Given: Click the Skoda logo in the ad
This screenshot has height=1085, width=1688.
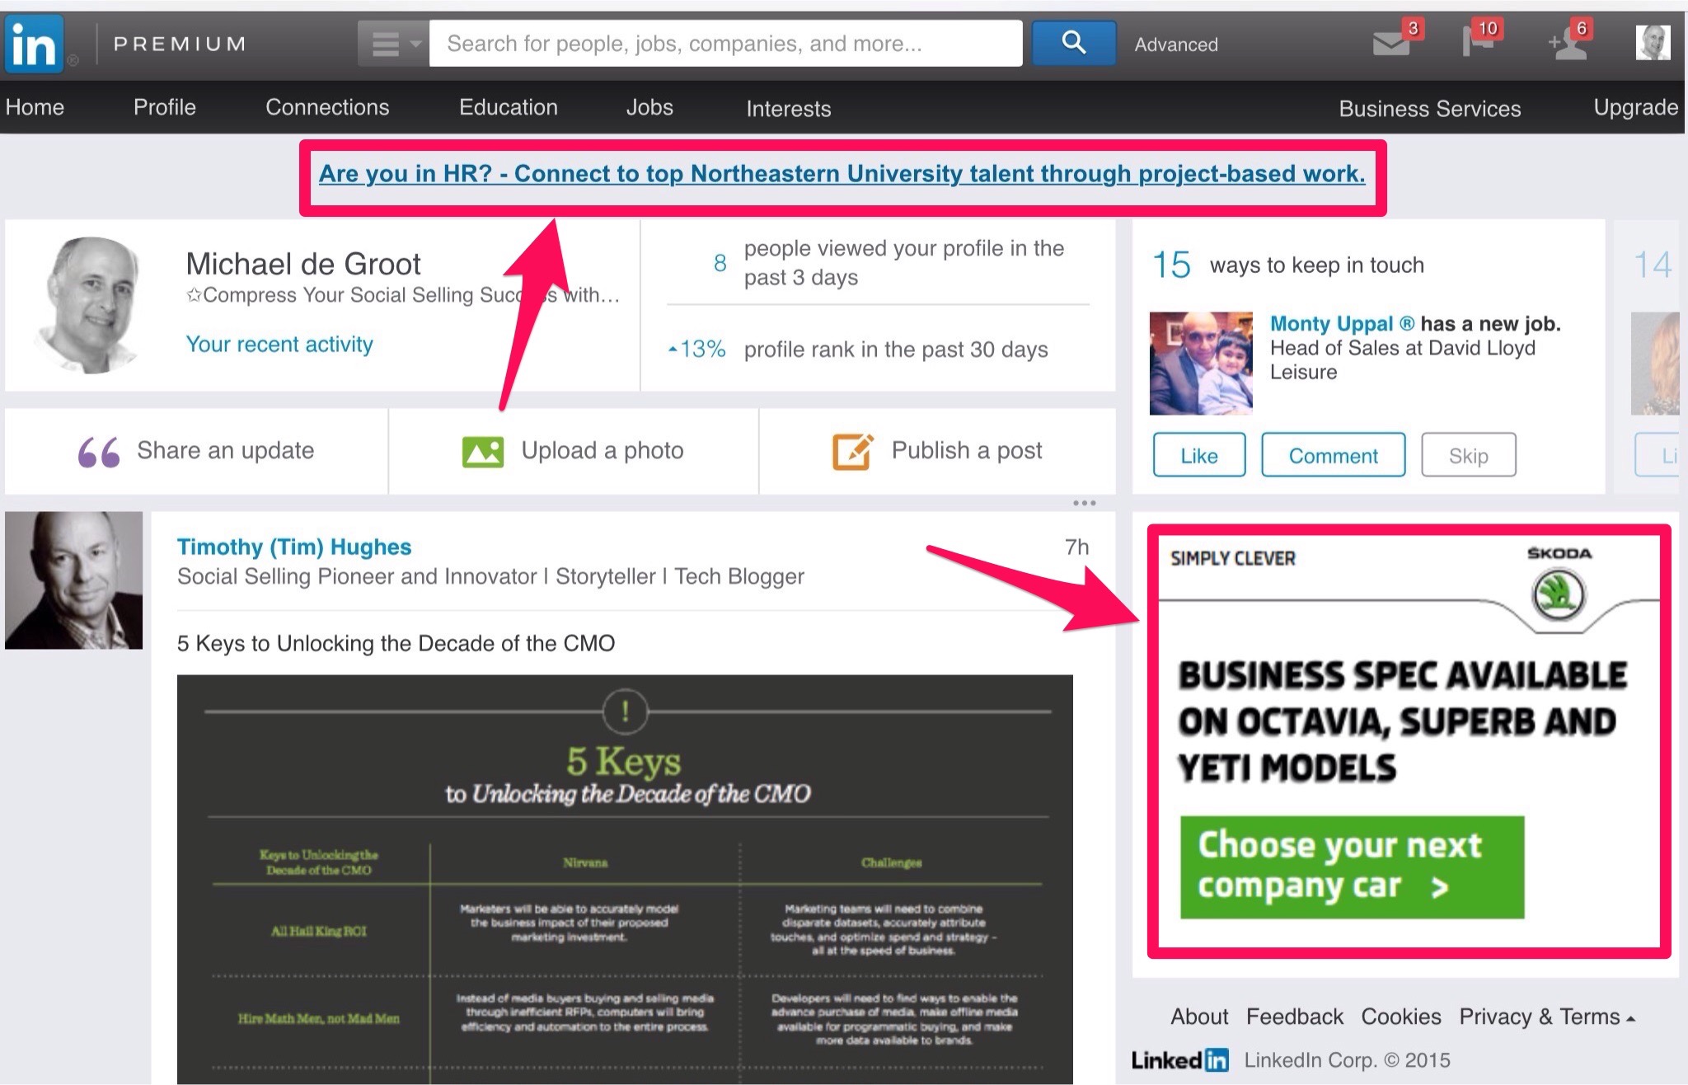Looking at the screenshot, I should tap(1559, 585).
